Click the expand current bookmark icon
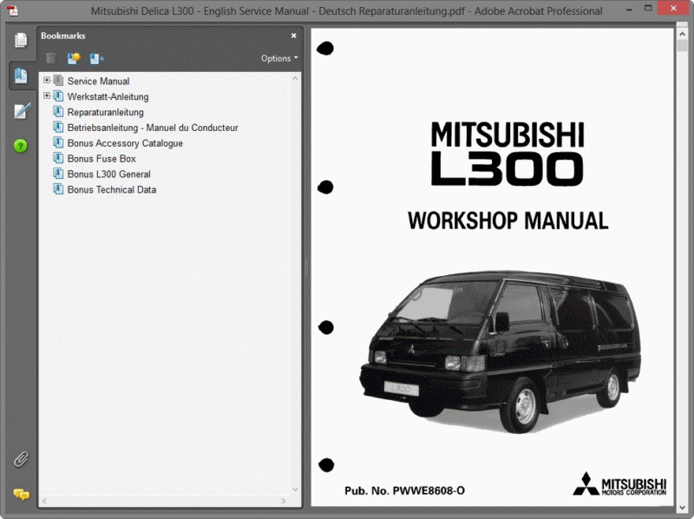Image resolution: width=694 pixels, height=519 pixels. click(96, 58)
